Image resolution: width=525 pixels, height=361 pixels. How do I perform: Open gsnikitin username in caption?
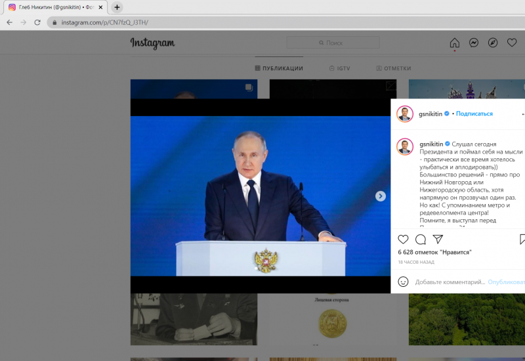(x=431, y=144)
